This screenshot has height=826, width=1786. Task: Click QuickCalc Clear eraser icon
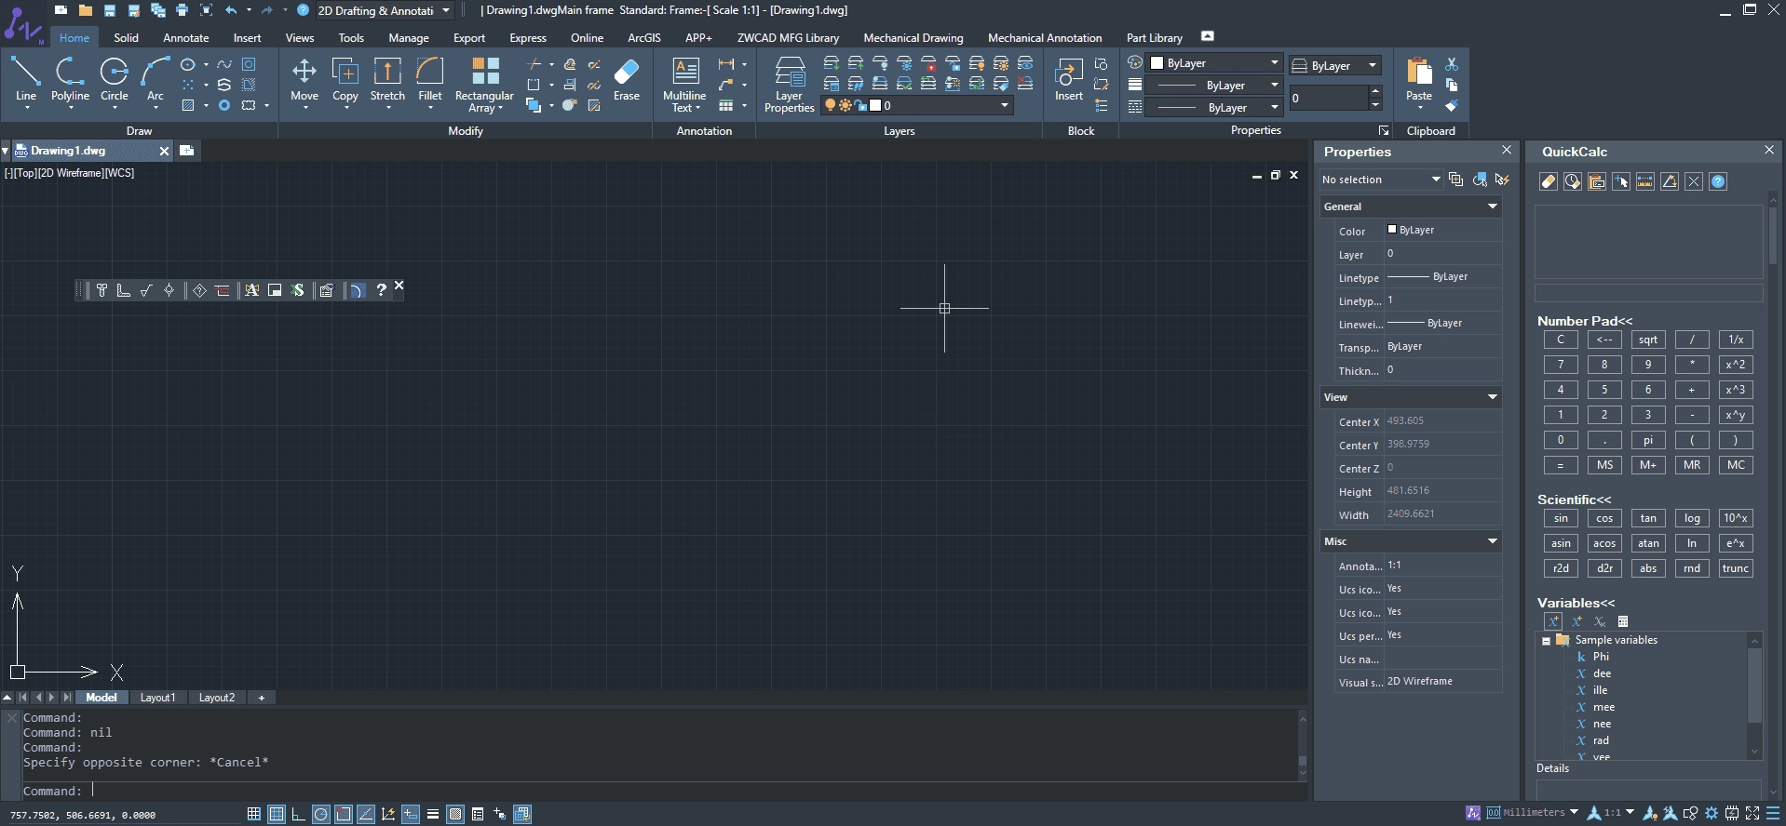1549,181
